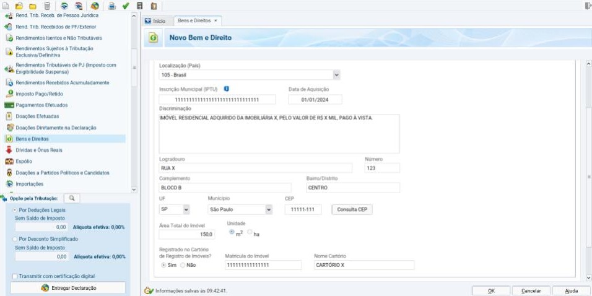Image resolution: width=592 pixels, height=296 pixels.
Task: Open the Município dropdown list
Action: click(269, 210)
